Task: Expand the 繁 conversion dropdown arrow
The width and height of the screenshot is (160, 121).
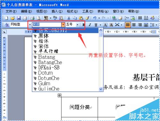Action: (x=51, y=18)
